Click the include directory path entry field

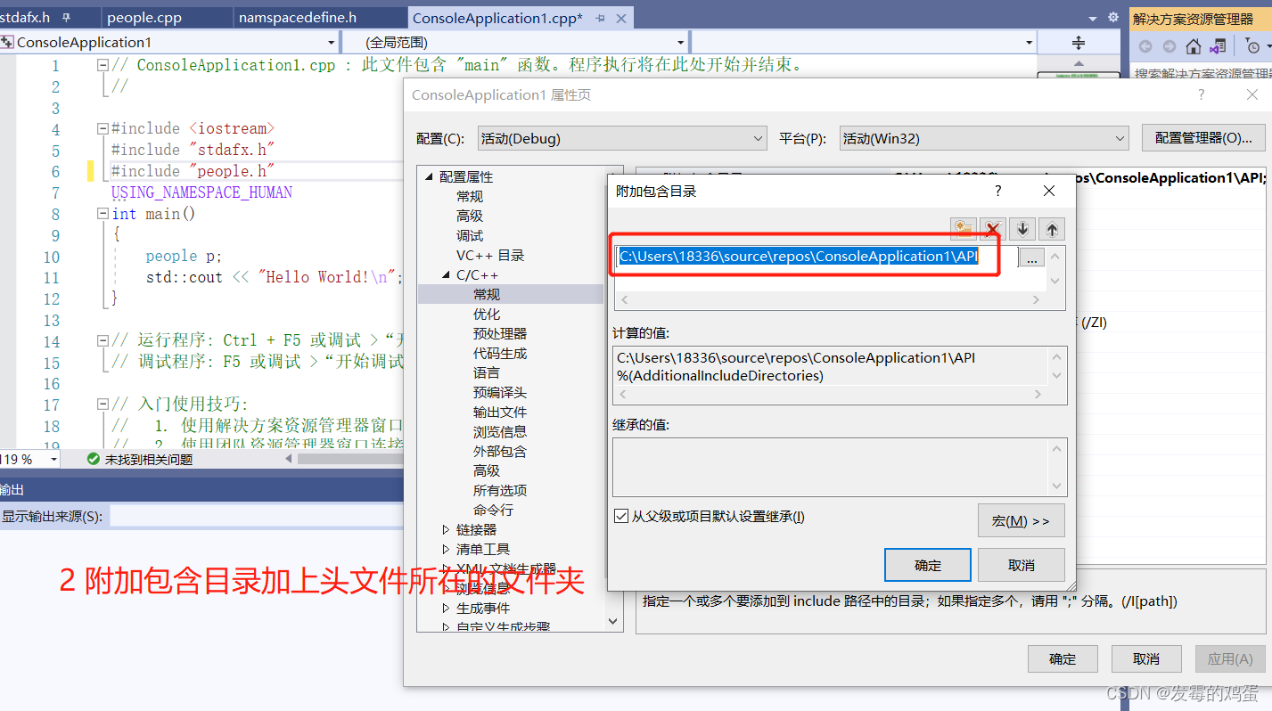click(817, 257)
